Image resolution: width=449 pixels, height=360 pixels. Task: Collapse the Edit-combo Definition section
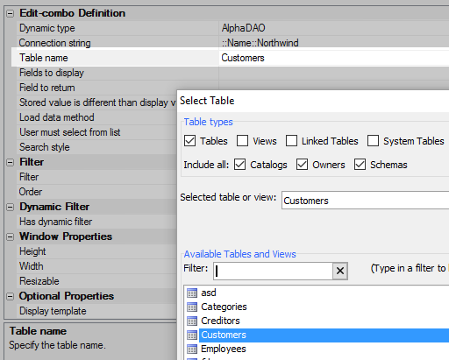(11, 13)
